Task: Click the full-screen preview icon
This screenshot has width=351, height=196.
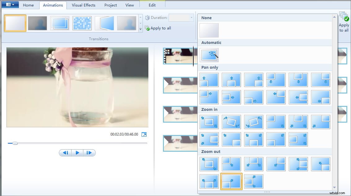Action: click(144, 134)
